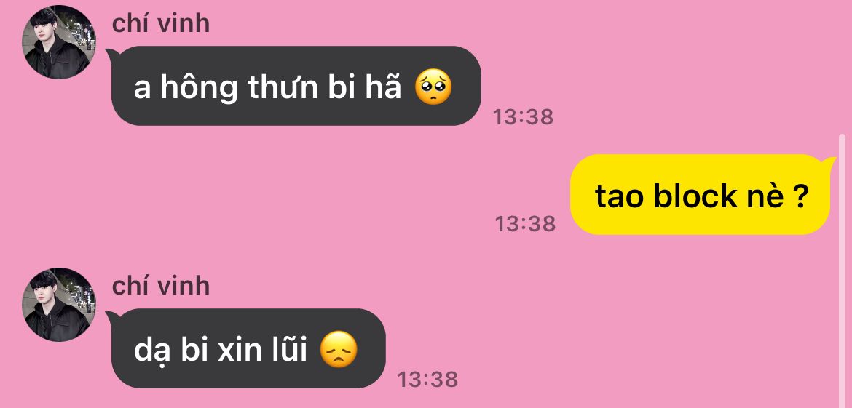The height and width of the screenshot is (408, 852).
Task: Select the dark bubble "dạ bi xin lũi"
Action: 245,348
